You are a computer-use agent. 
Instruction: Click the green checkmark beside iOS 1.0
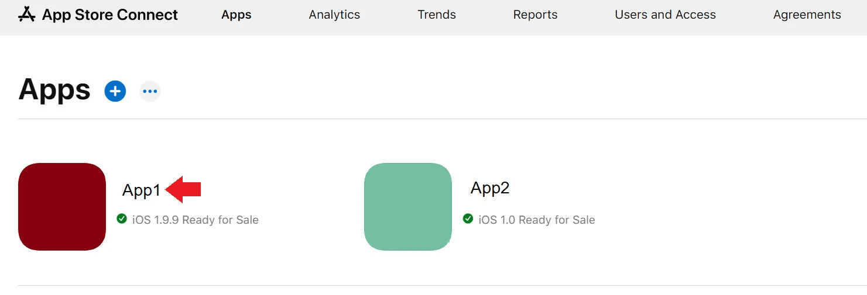[x=468, y=219]
